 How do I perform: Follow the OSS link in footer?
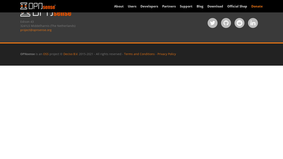(46, 54)
